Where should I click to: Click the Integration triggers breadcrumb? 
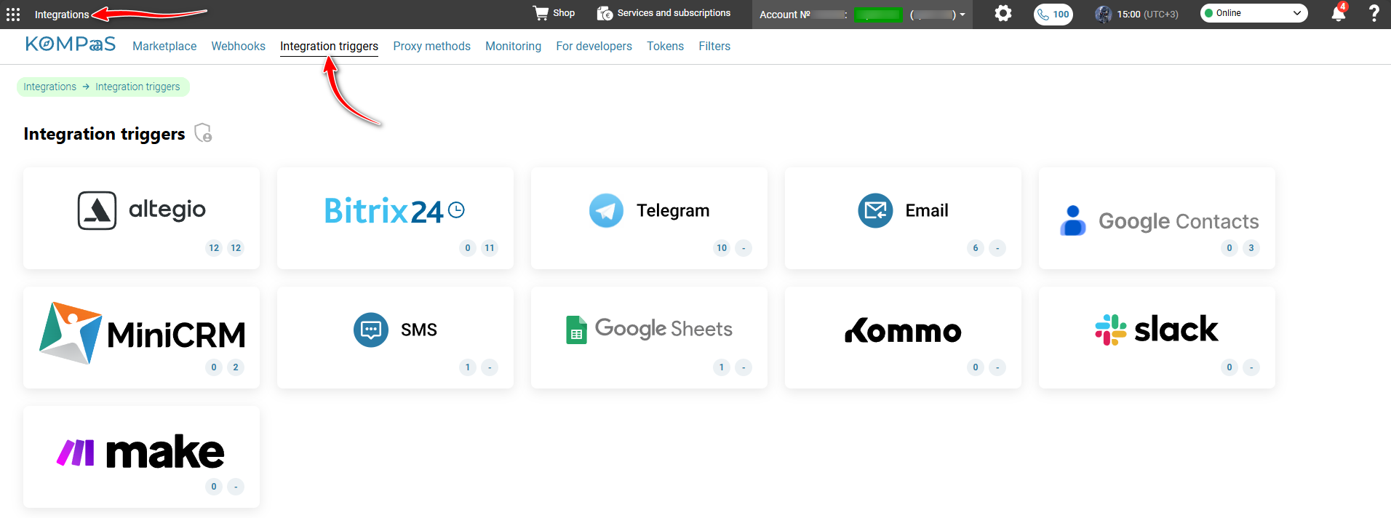(137, 87)
